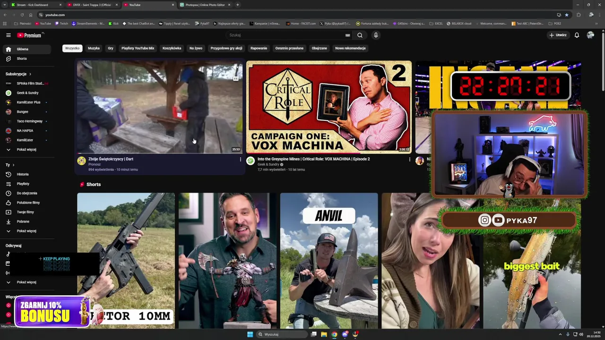Open Playlisty in the sidebar
Screen dimensions: 605x340
26,184
